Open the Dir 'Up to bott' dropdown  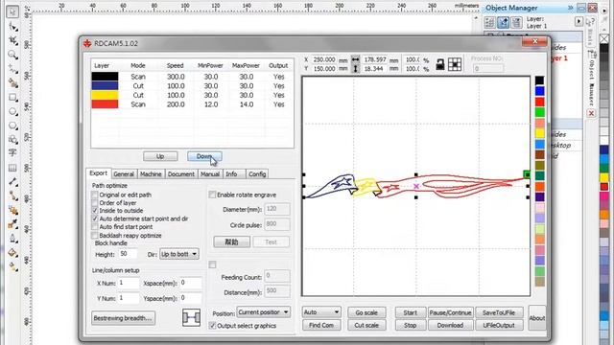click(179, 254)
